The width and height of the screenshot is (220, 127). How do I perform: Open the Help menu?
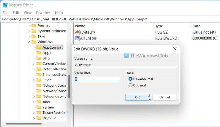[59, 13]
